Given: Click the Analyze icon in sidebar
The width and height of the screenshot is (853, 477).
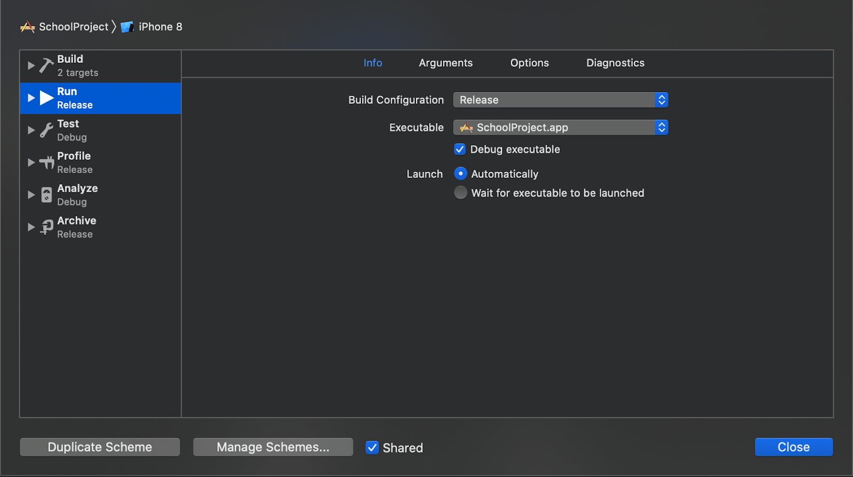Looking at the screenshot, I should [x=47, y=195].
